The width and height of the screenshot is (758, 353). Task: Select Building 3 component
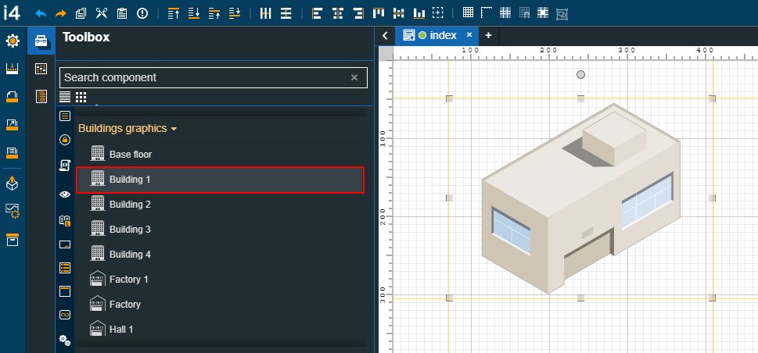click(220, 230)
